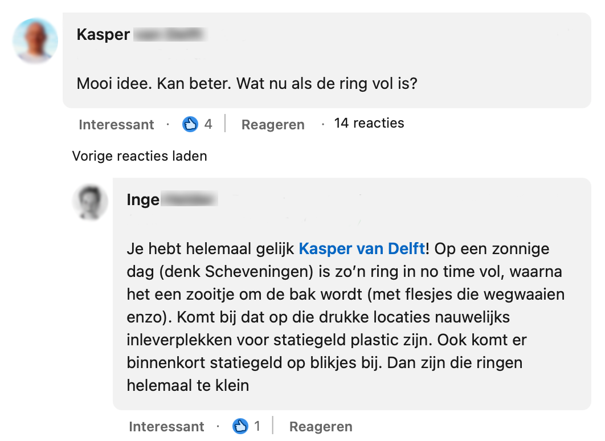The width and height of the screenshot is (605, 441).
Task: Load earlier replies with Vorige reacties laden
Action: [x=140, y=156]
